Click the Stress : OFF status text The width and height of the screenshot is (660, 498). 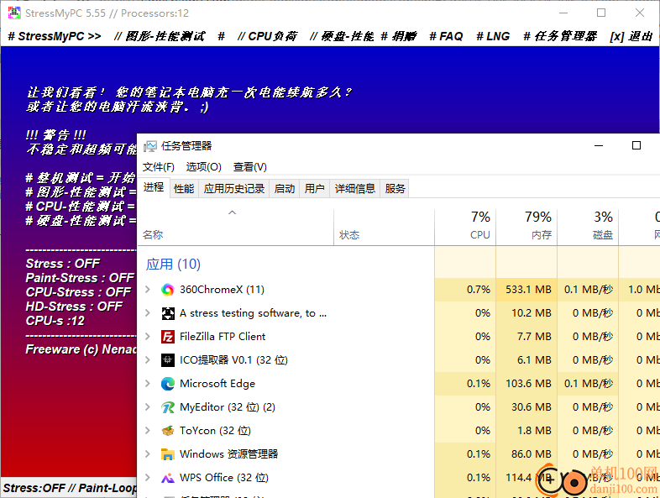(x=63, y=264)
